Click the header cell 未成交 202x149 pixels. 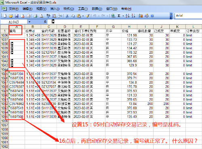(177, 31)
